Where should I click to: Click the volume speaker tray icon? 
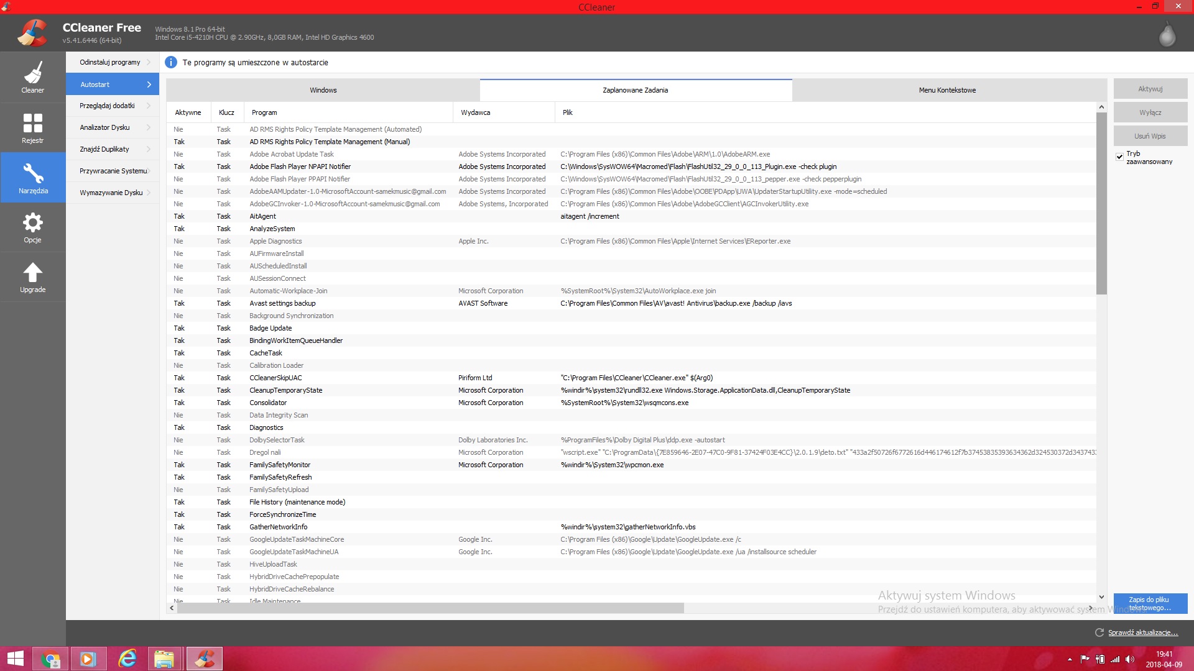[x=1130, y=659]
